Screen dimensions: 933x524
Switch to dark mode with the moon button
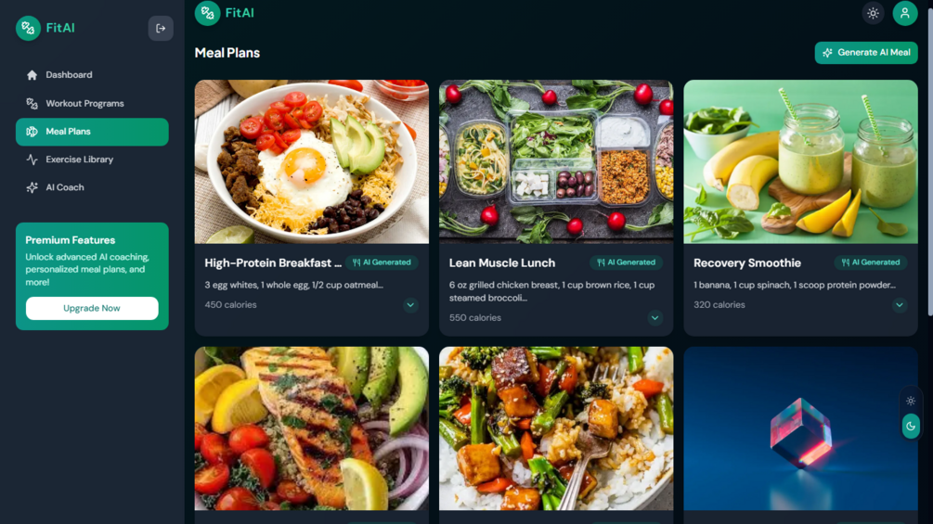point(911,426)
